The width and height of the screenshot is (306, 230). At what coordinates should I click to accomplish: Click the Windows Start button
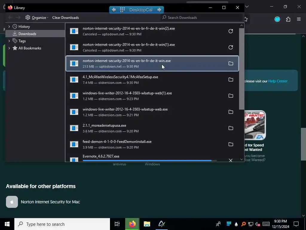coord(7,224)
